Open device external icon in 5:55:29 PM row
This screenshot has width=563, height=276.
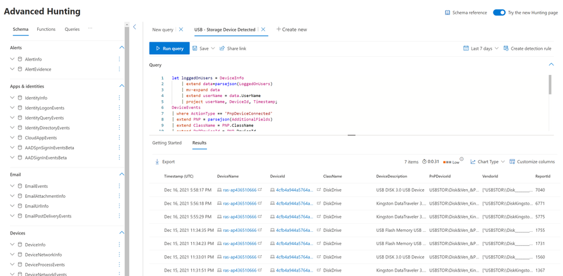point(260,217)
